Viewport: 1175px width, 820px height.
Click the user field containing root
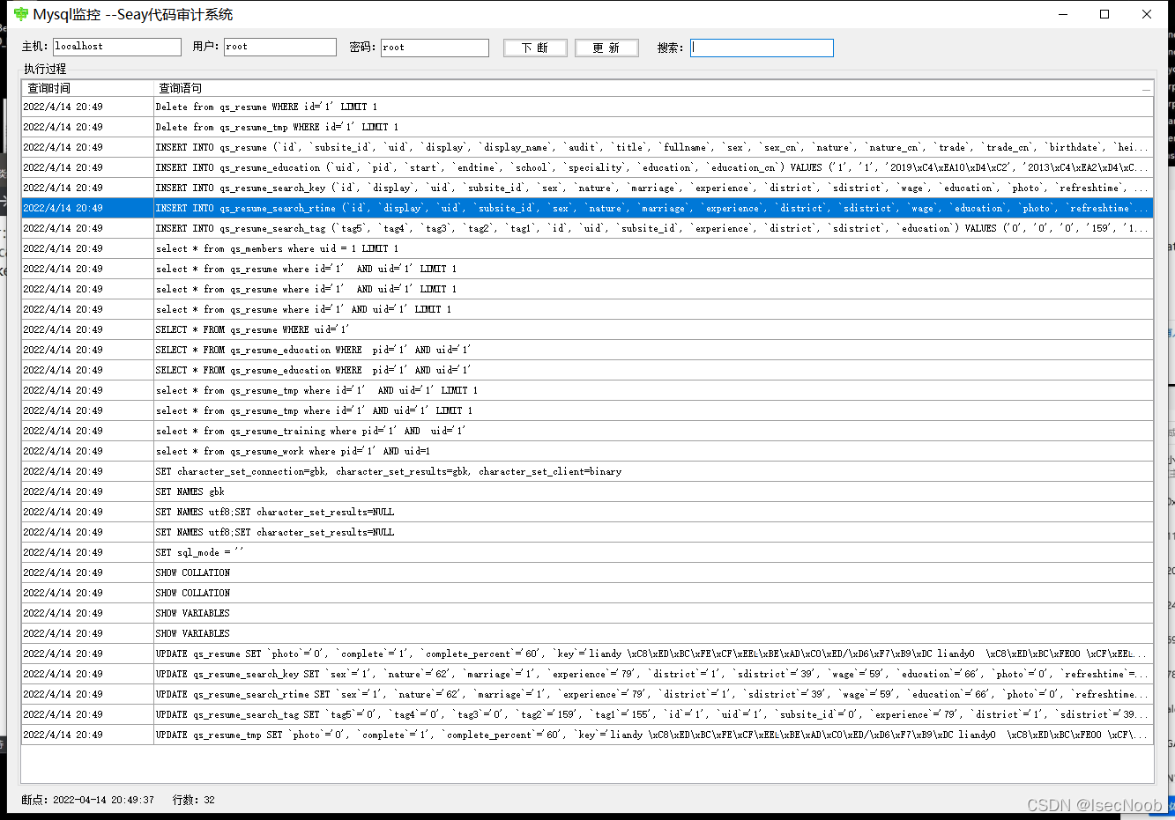[x=280, y=47]
